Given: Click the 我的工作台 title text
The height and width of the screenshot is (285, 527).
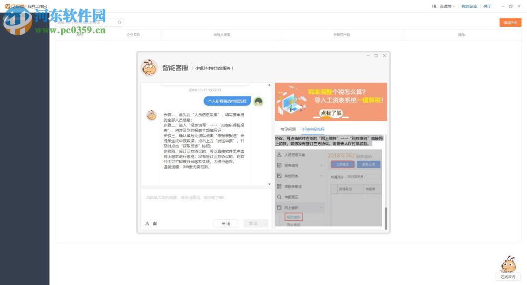Looking at the screenshot, I should (x=37, y=6).
